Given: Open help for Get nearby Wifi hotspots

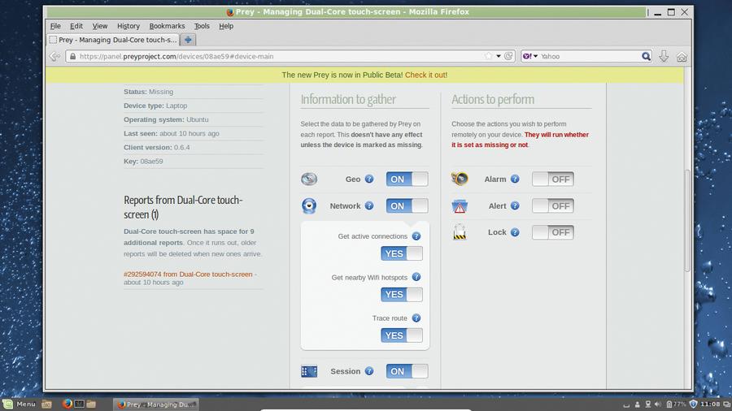Looking at the screenshot, I should (416, 277).
